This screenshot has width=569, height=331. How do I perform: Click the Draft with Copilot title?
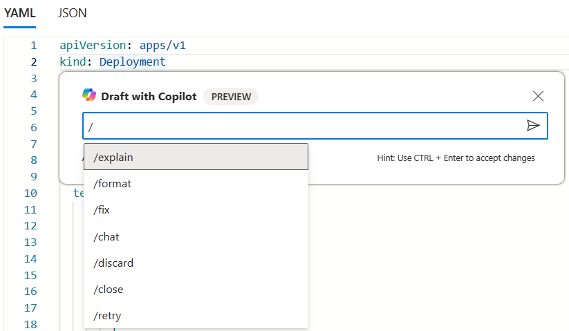(x=149, y=97)
